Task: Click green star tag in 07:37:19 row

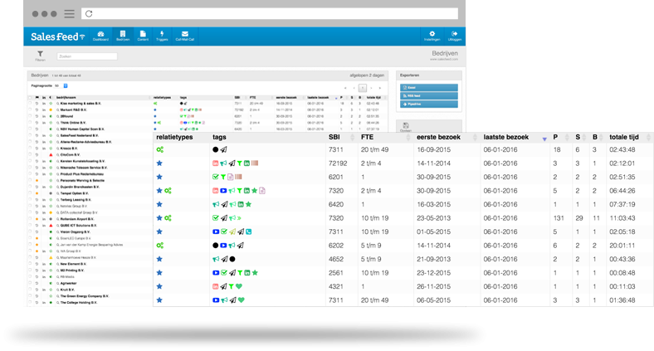Action: point(249,204)
